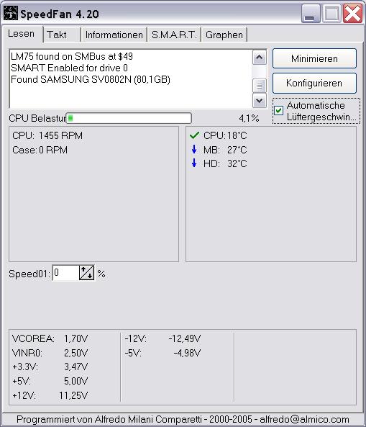Click the log box scroll-up arrow
Viewport: 366px width, 427px height.
tap(260, 57)
